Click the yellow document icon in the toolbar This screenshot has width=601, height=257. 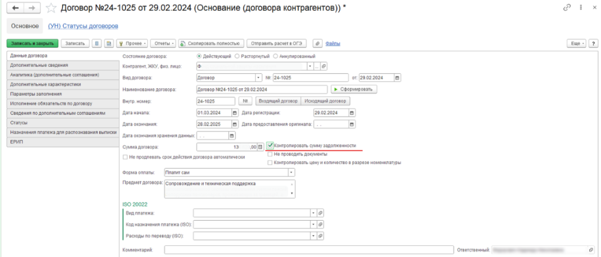pos(109,43)
